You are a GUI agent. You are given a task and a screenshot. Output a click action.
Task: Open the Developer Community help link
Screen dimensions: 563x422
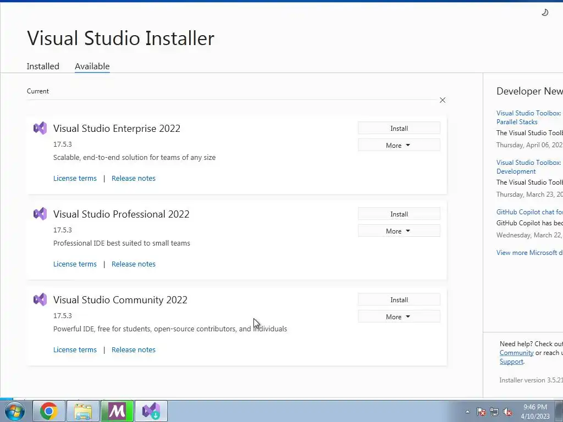pyautogui.click(x=516, y=352)
